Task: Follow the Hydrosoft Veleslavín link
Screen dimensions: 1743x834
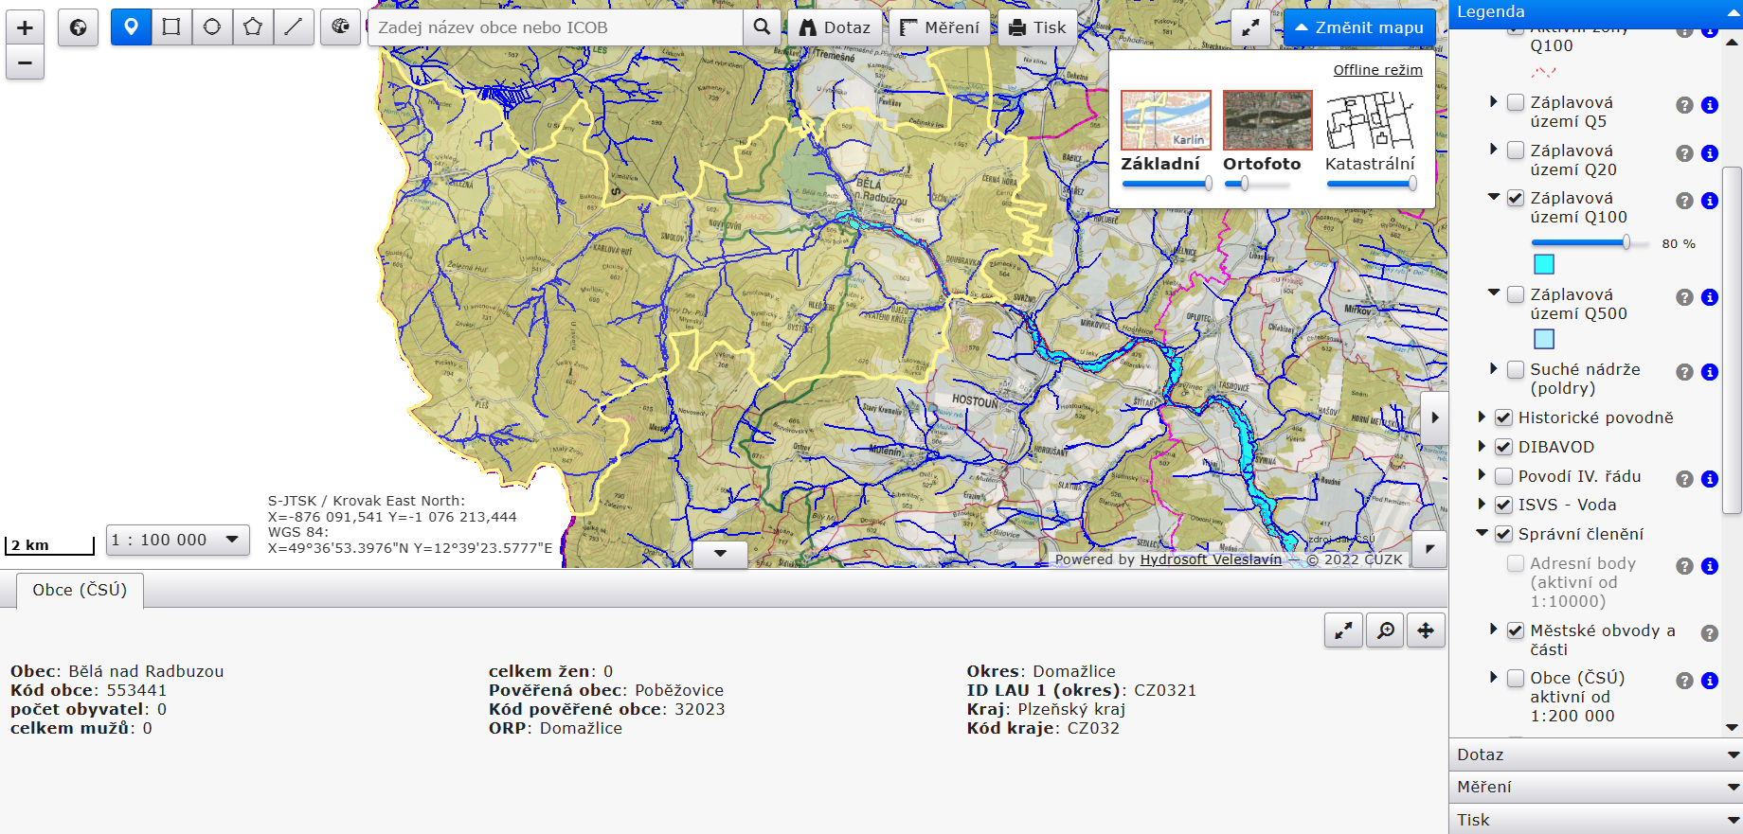Action: 1211,559
